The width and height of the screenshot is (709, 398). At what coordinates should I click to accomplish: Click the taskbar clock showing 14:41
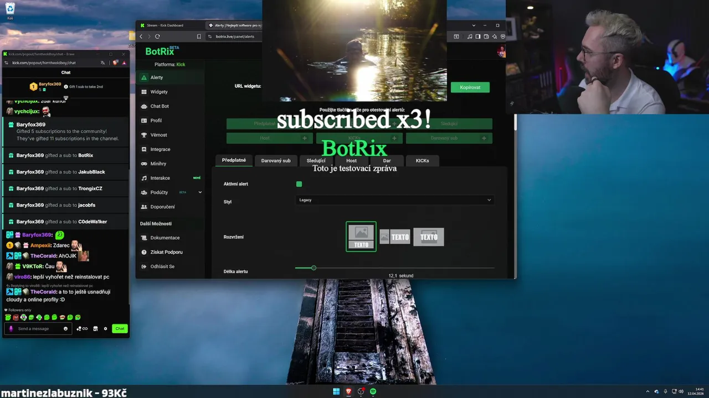point(696,391)
